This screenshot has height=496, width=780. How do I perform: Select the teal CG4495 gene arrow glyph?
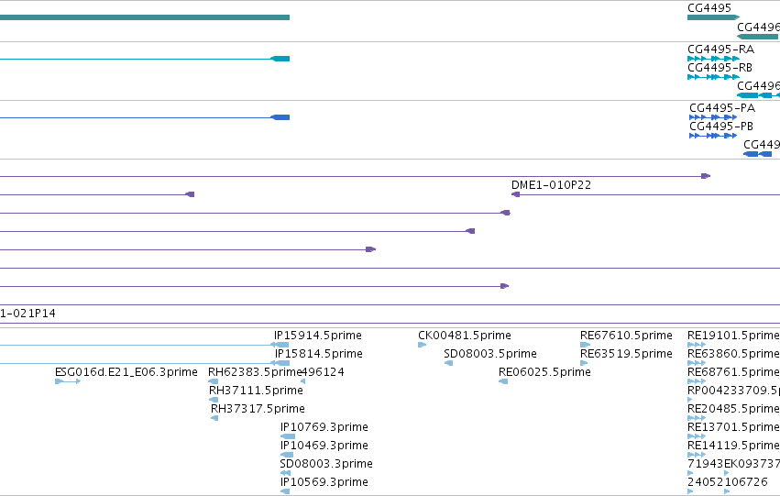click(x=713, y=17)
